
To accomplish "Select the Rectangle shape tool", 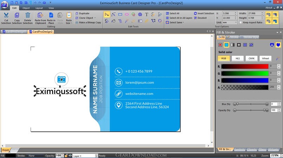I will (x=120, y=15).
